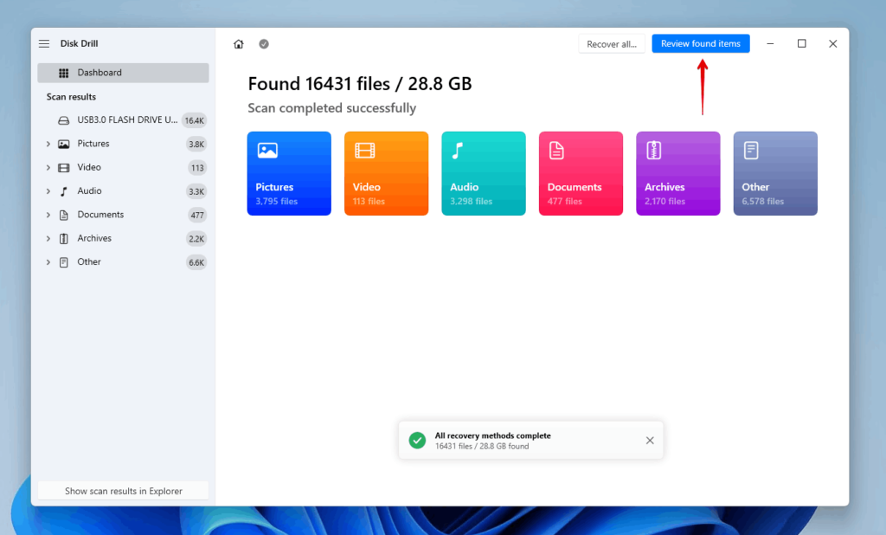This screenshot has height=535, width=886.
Task: Open the Video category tile
Action: click(x=386, y=173)
